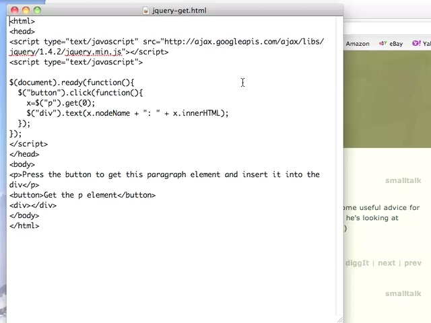Click the upper smalltalk link in browser

click(403, 180)
